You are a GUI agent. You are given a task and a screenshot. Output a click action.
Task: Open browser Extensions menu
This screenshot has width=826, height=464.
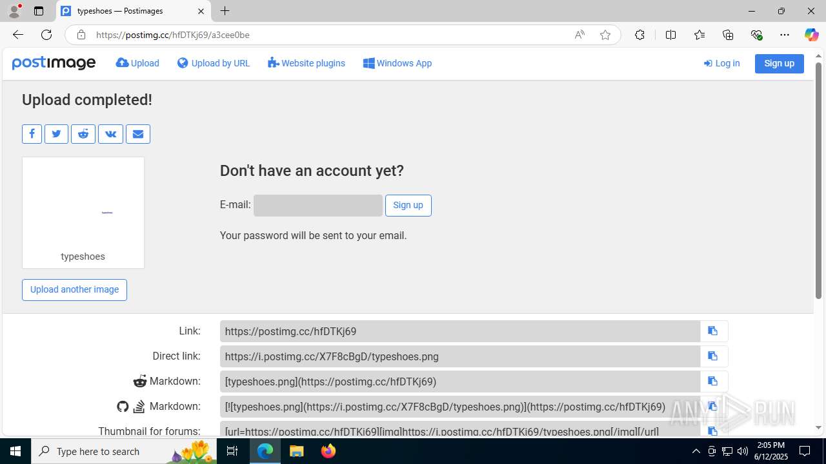(x=640, y=35)
